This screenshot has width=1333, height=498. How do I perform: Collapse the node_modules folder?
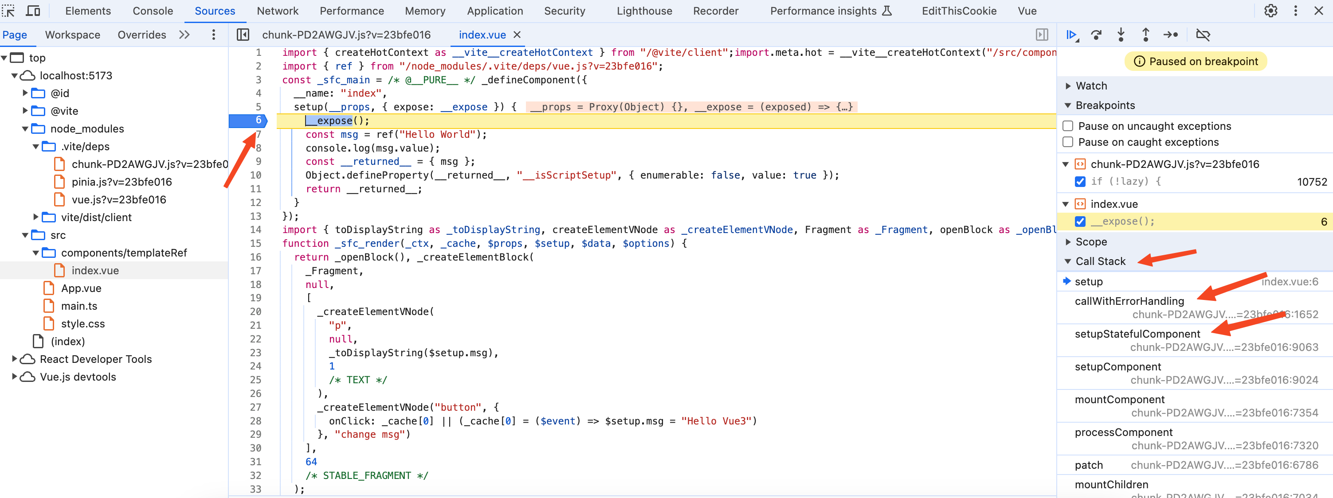pyautogui.click(x=25, y=129)
